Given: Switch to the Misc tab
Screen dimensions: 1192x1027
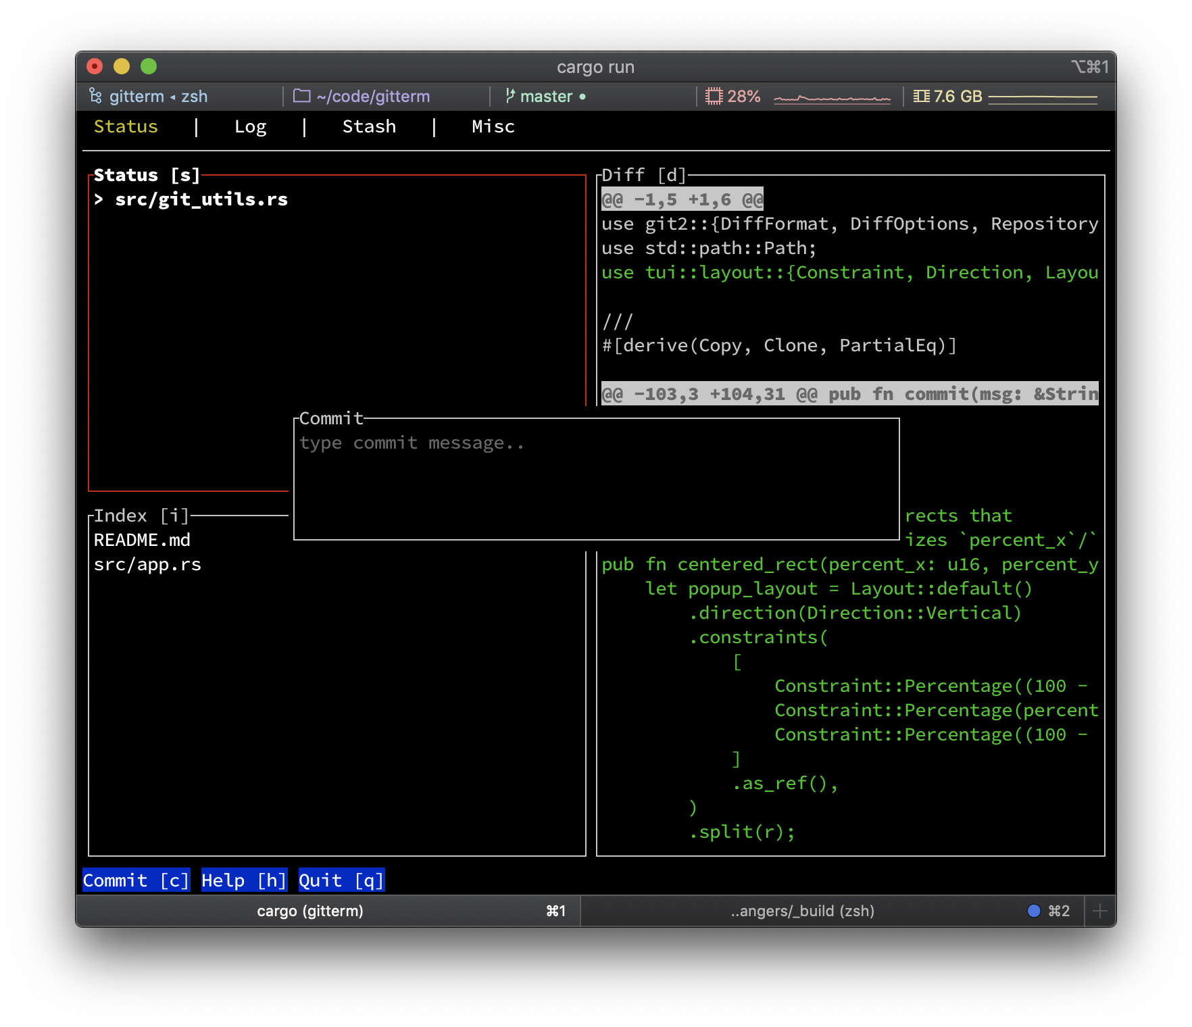Looking at the screenshot, I should [x=493, y=126].
